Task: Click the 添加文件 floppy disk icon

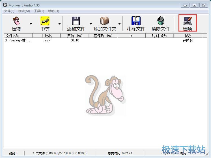Action: click(76, 21)
